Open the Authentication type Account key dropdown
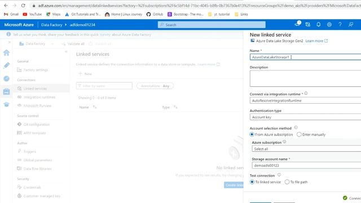 [305, 117]
